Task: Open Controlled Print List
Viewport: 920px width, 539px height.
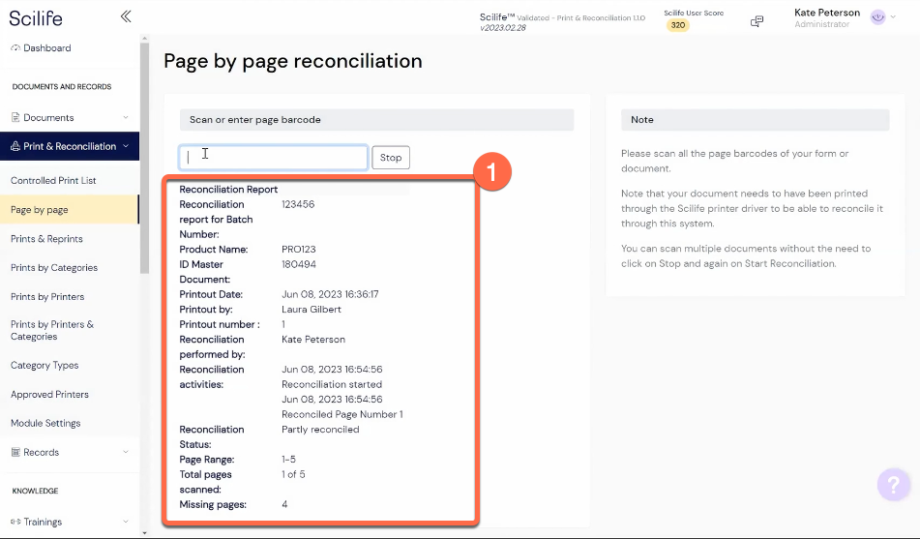Action: [53, 181]
